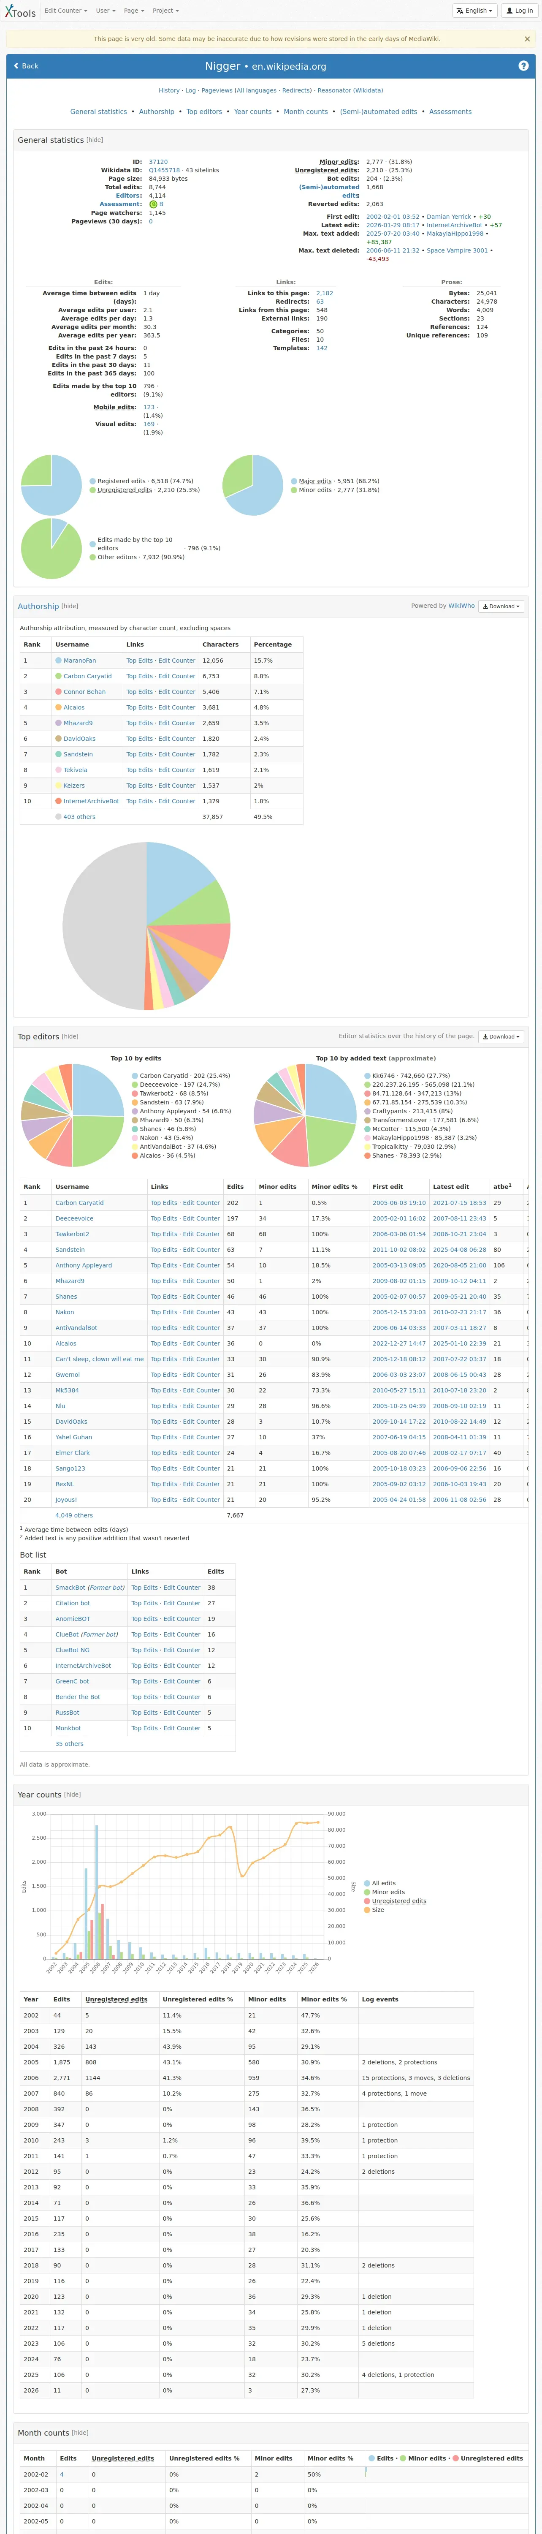This screenshot has height=2534, width=542.
Task: Jump to Assessments in section navigation
Action: (x=450, y=112)
